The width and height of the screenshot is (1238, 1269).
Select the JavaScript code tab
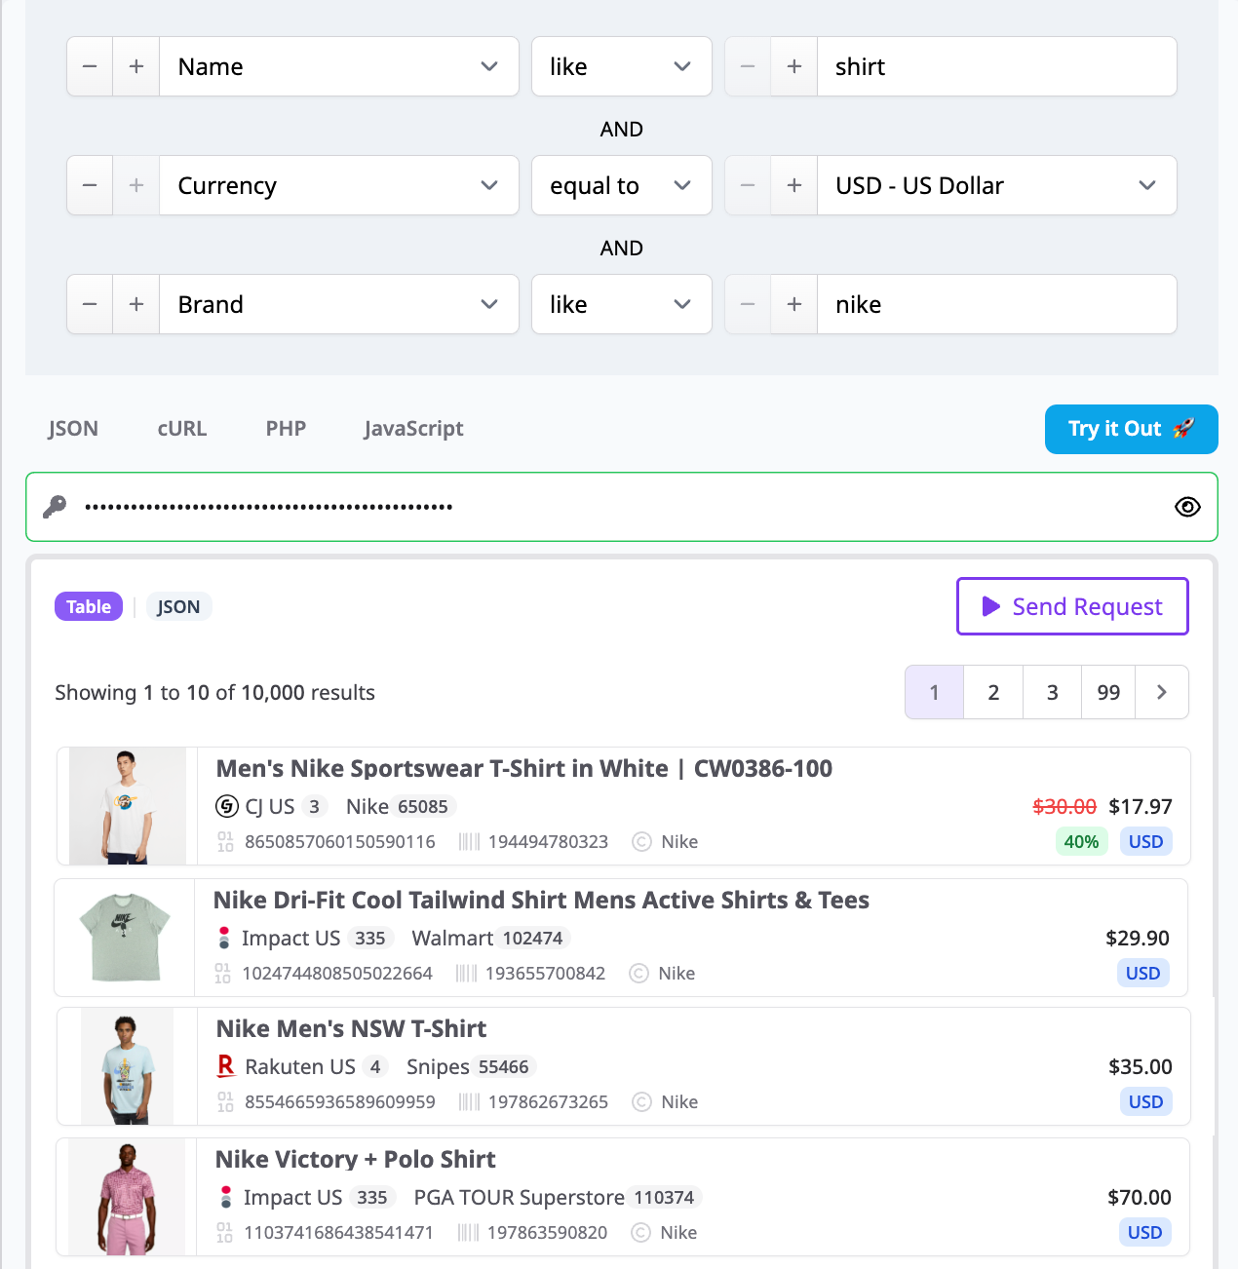(413, 429)
